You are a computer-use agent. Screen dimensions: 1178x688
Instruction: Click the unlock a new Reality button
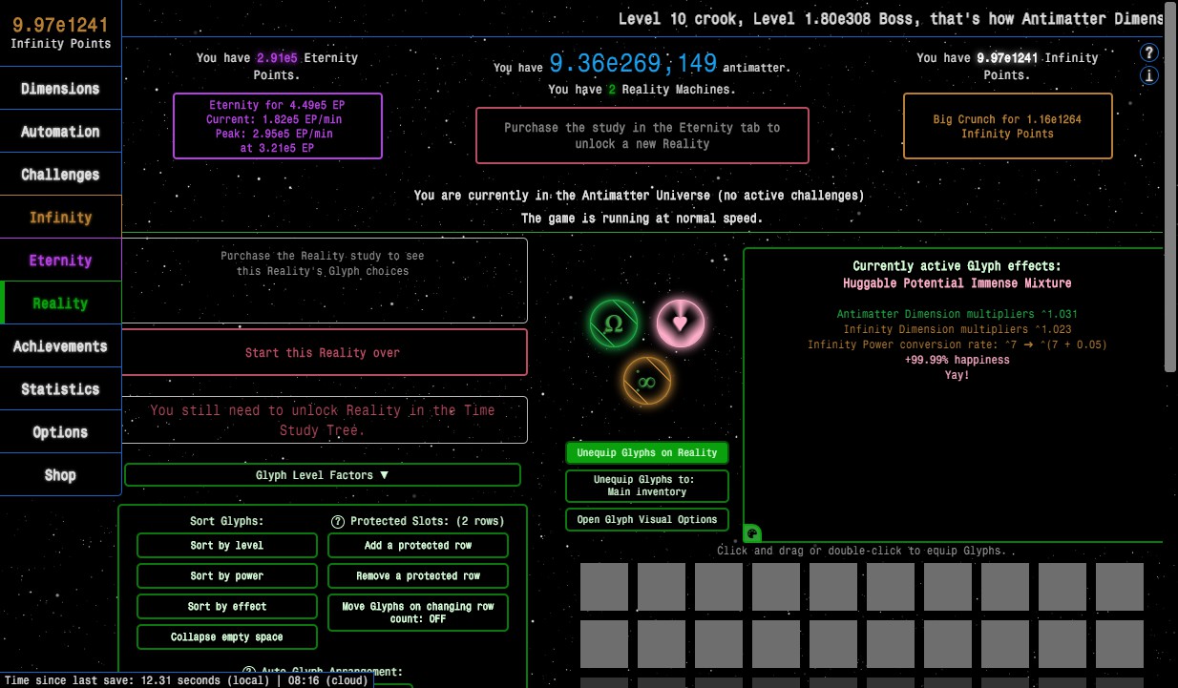tap(642, 136)
